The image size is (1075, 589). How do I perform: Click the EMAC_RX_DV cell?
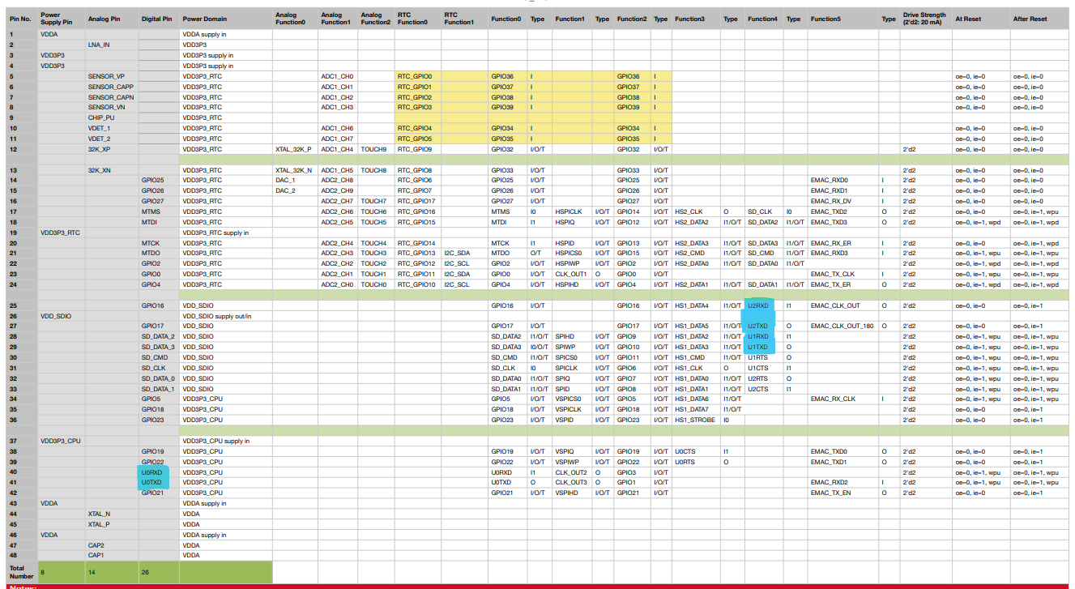(x=843, y=201)
